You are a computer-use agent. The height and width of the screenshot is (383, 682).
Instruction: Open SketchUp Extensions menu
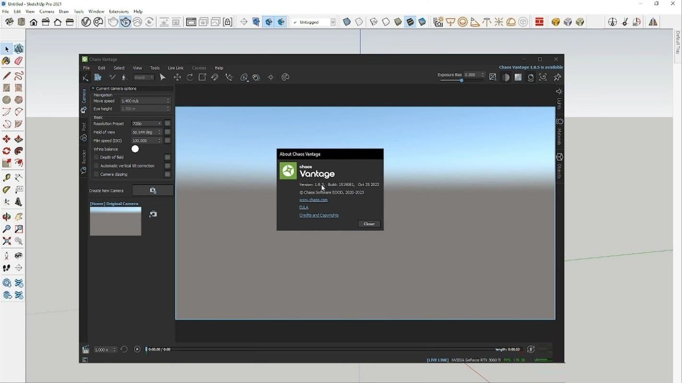(x=119, y=11)
